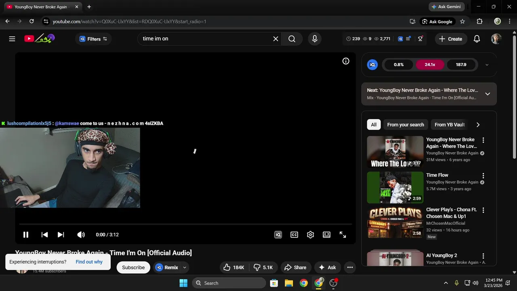Screen dimensions: 517x291
Task: Click AI YoungBoy 2 title
Action: click(x=441, y=255)
